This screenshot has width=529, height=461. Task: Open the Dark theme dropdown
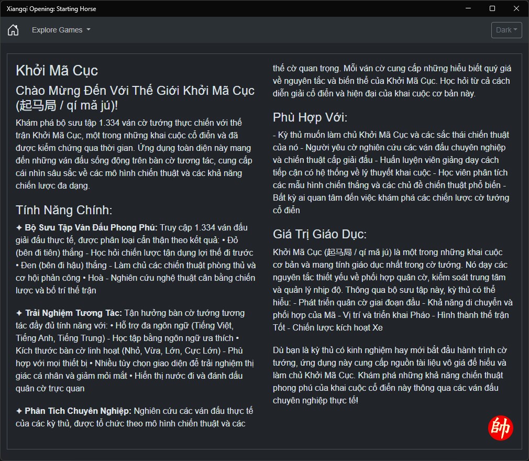pos(506,30)
